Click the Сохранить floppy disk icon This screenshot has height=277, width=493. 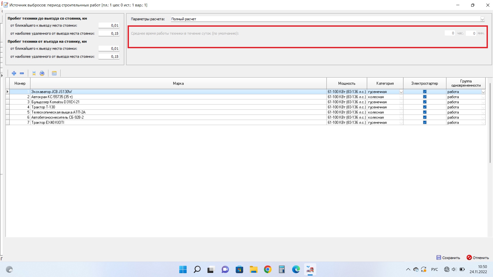click(x=439, y=258)
